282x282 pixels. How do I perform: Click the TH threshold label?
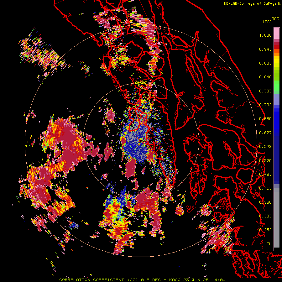pyautogui.click(x=269, y=244)
